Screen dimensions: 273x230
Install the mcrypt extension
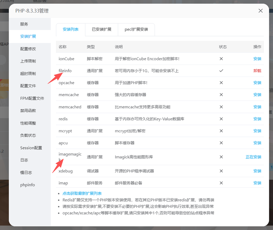click(x=257, y=131)
